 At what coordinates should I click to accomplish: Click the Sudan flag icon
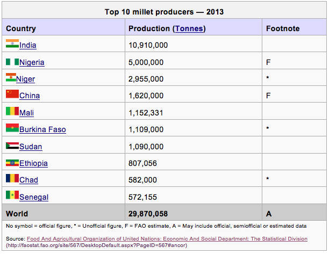[x=12, y=146]
